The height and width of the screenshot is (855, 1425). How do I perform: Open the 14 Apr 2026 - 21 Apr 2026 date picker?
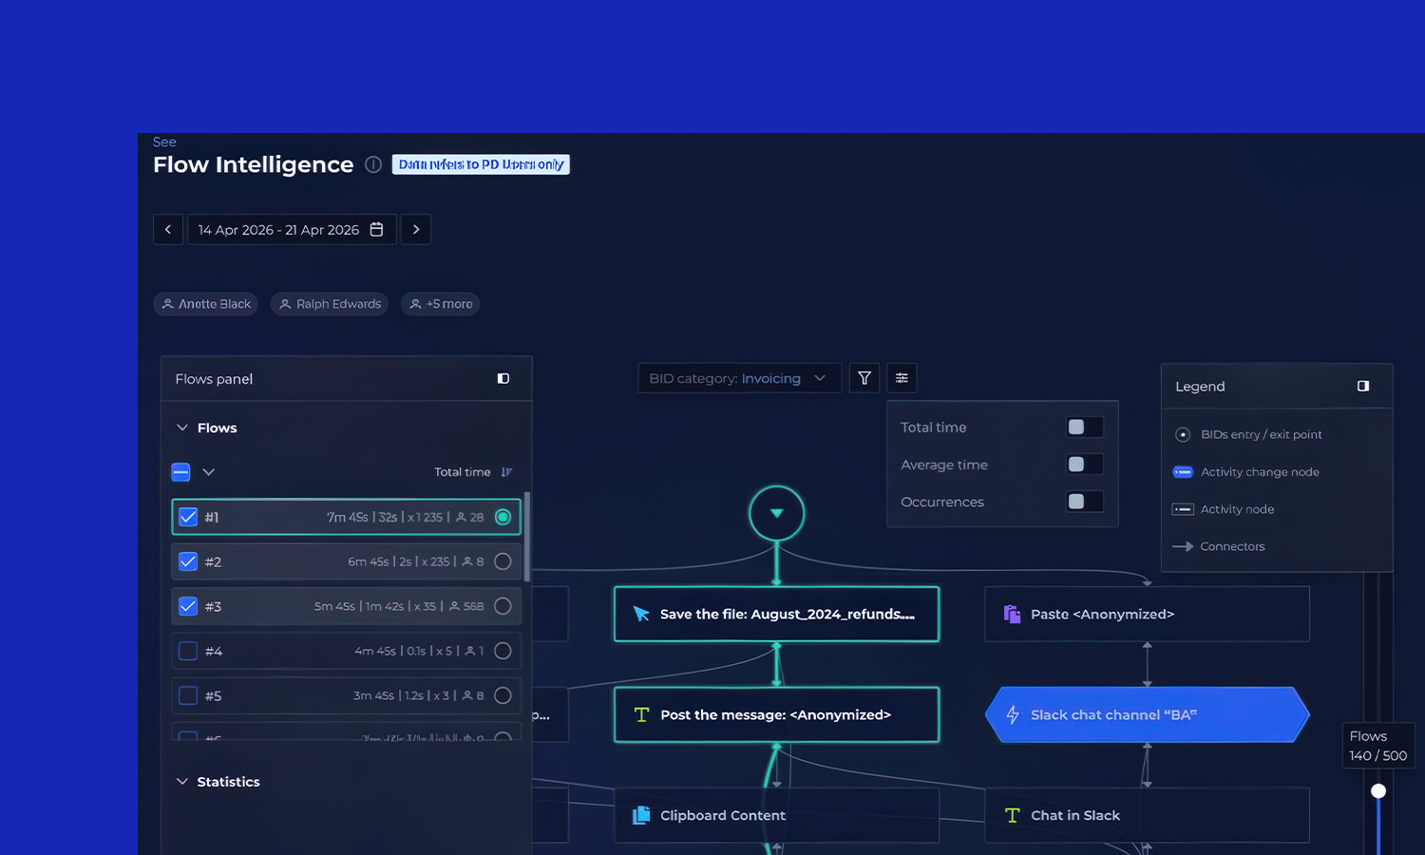[292, 229]
